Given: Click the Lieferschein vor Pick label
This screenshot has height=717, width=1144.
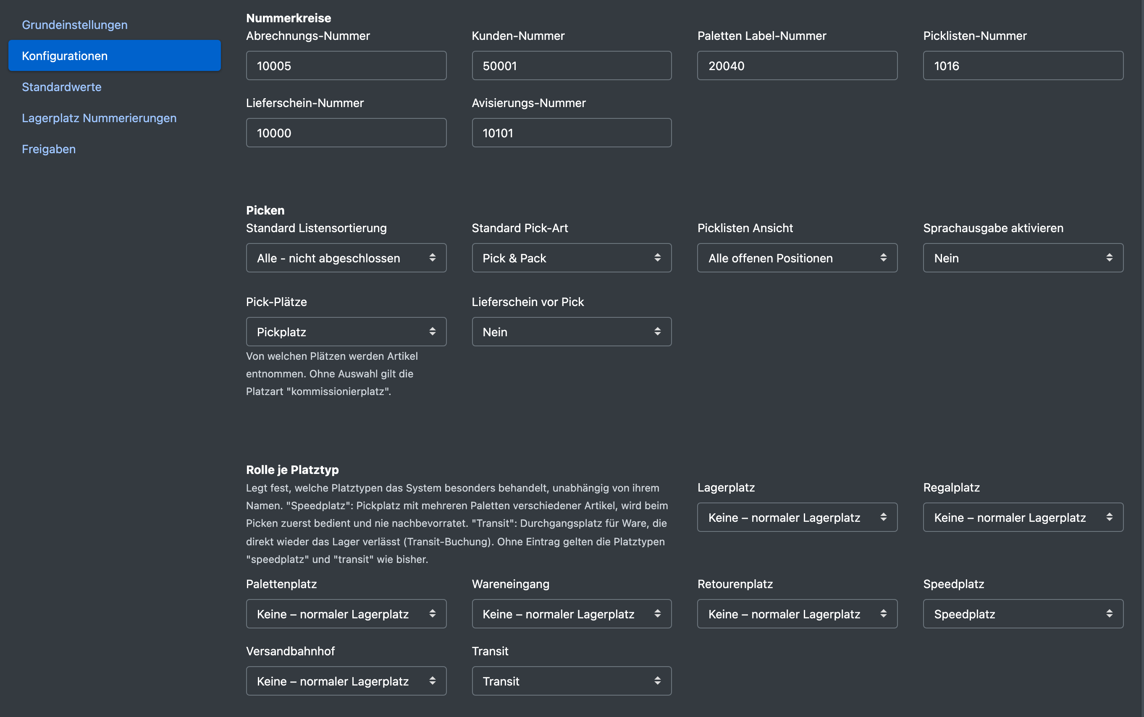Looking at the screenshot, I should [x=527, y=302].
